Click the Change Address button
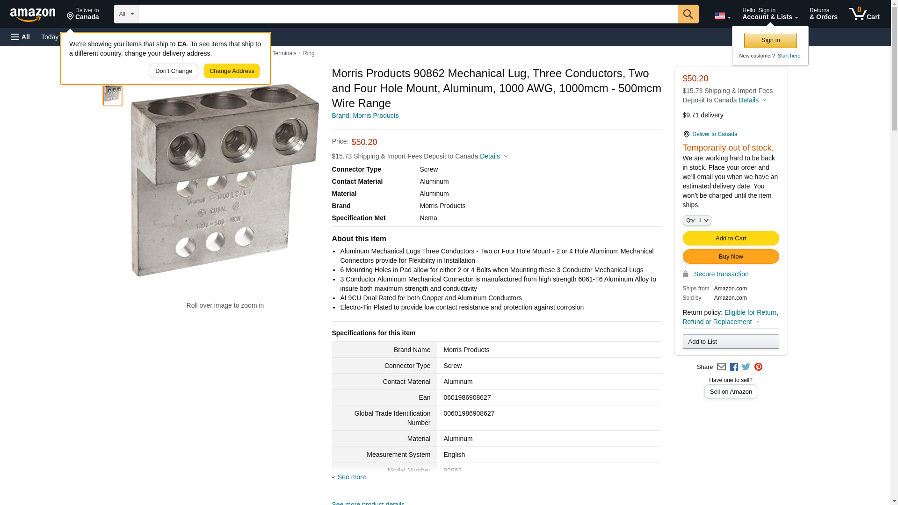Image resolution: width=898 pixels, height=505 pixels. pos(232,71)
